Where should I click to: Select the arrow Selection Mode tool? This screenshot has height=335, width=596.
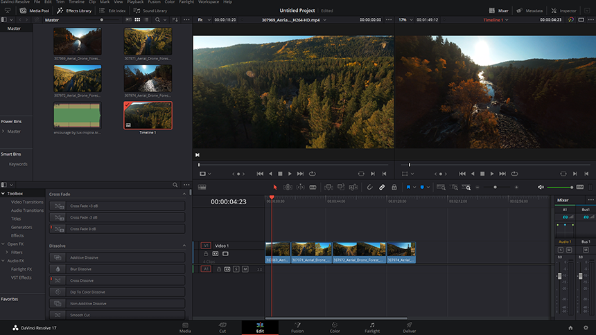pos(274,187)
